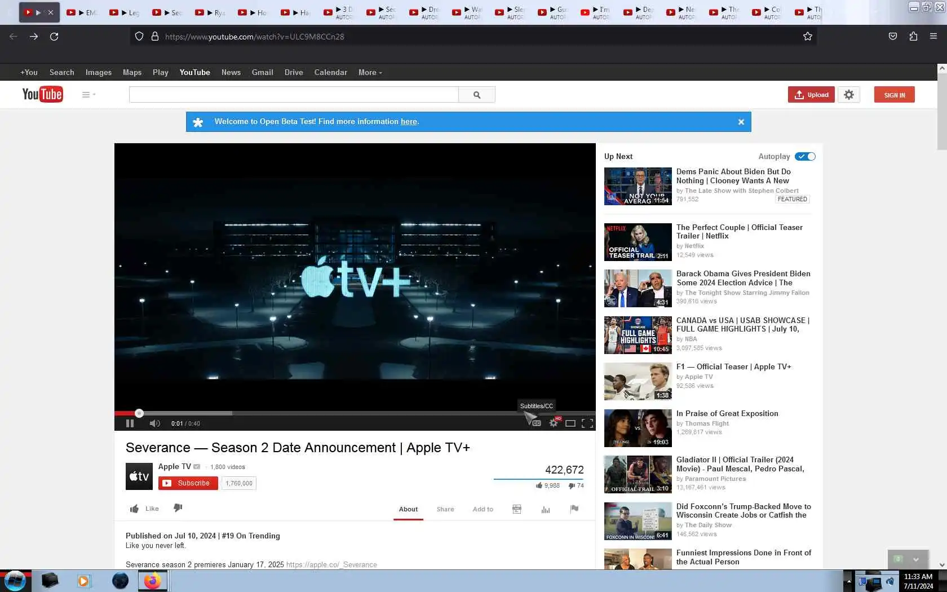Open the Apple TV channel avatar
The width and height of the screenshot is (947, 592).
tap(139, 476)
